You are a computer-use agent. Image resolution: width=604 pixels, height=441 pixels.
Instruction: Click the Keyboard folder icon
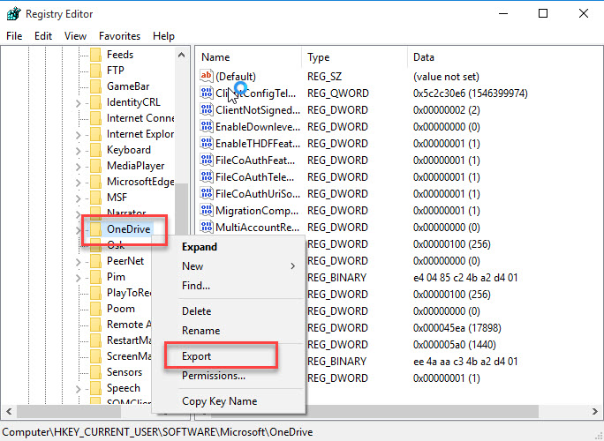pos(95,150)
